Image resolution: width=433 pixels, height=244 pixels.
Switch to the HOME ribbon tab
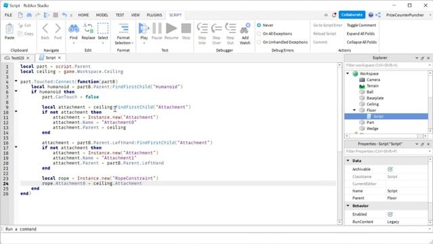[83, 15]
